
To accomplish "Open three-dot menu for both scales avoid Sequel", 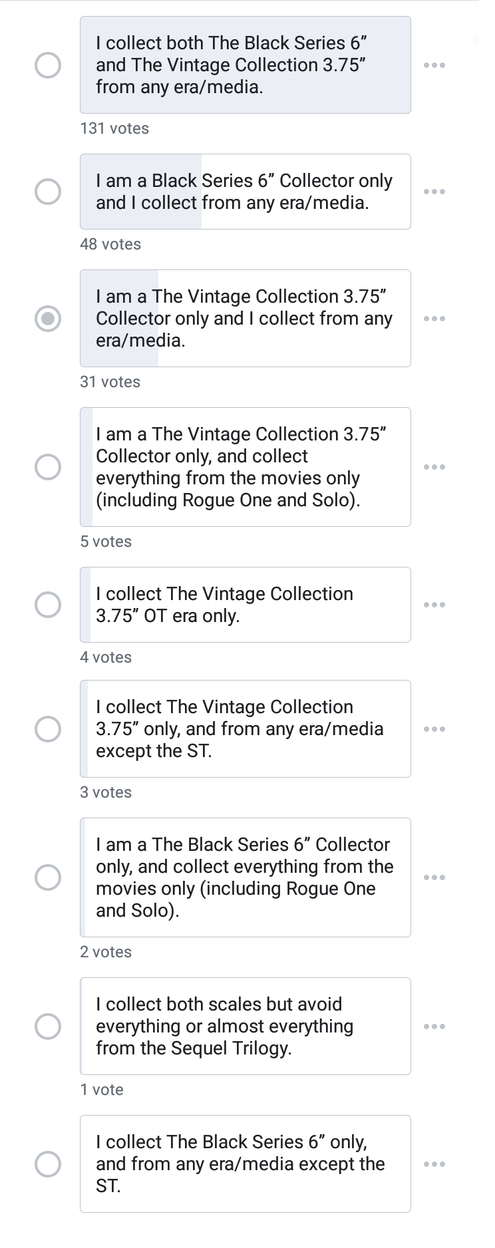I will pos(434,1026).
